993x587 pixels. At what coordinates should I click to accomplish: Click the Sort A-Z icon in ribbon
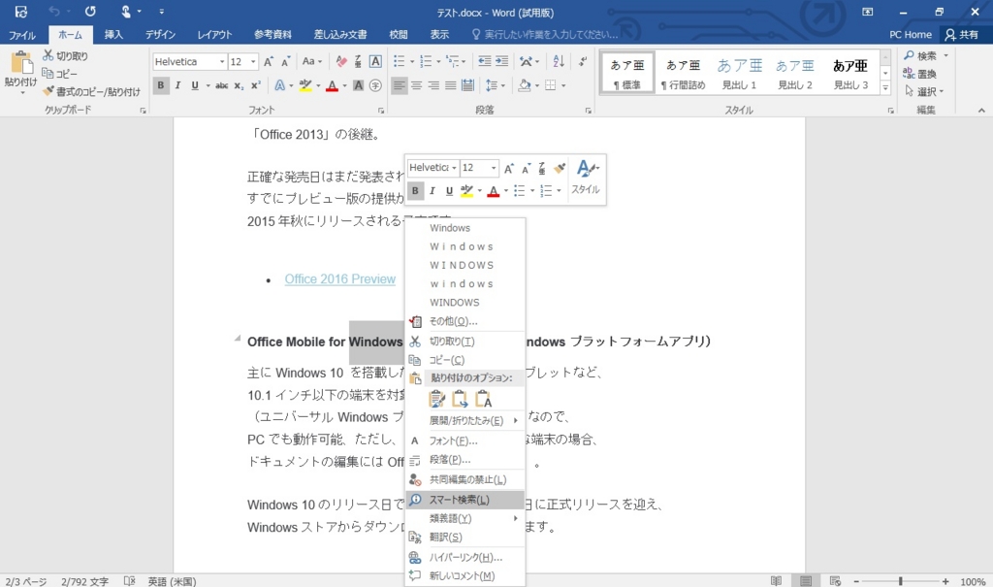tap(559, 61)
